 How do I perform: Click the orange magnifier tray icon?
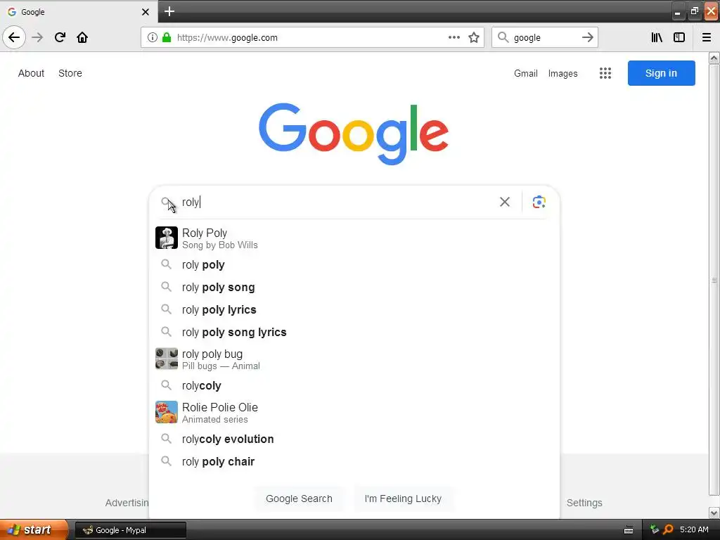[x=668, y=530]
